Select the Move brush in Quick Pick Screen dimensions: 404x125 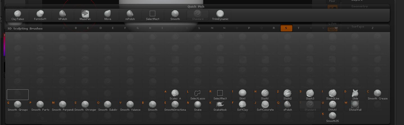108,15
